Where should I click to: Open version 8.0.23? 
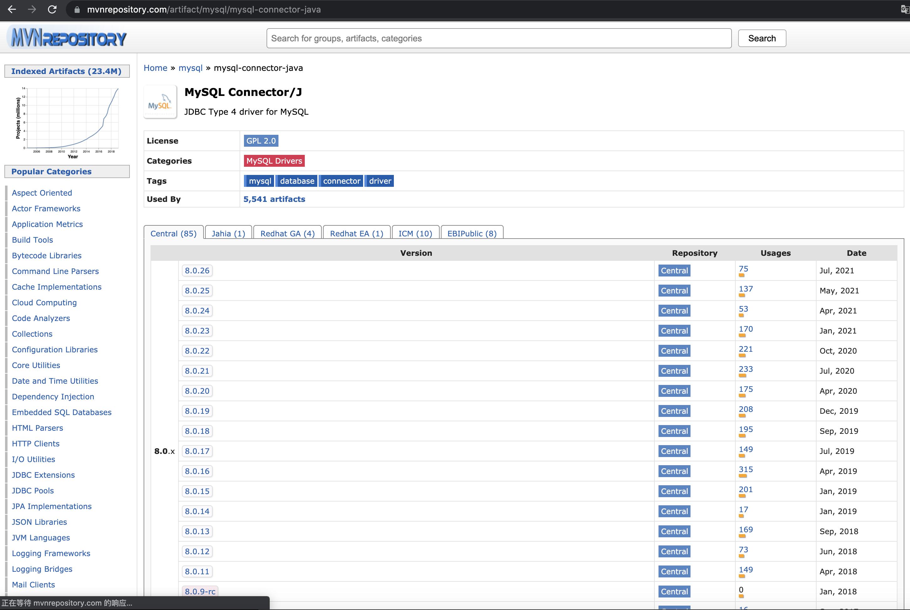pyautogui.click(x=197, y=331)
